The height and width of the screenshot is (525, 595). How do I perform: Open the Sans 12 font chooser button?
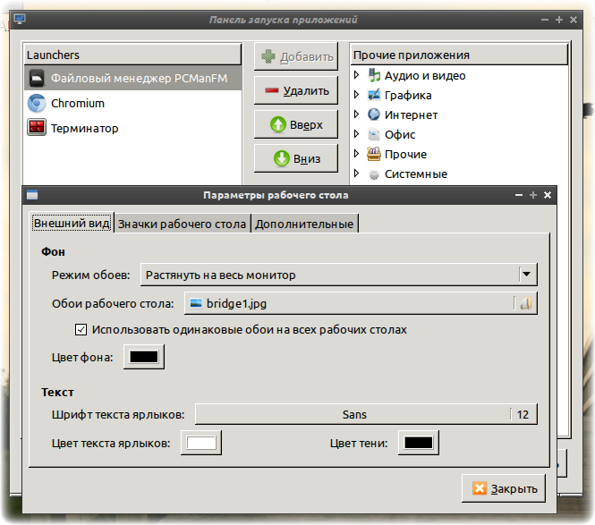click(366, 414)
